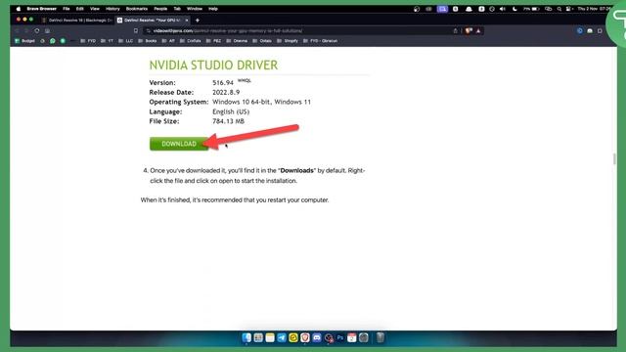Viewport: 626px width, 352px height.
Task: Click the volume icon in menu bar
Action: (x=503, y=9)
